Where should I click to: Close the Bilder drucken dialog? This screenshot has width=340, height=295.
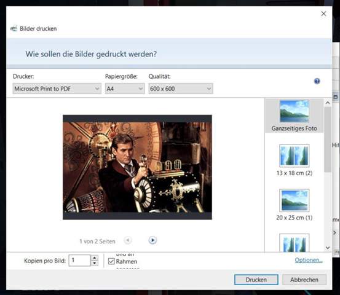tap(323, 14)
